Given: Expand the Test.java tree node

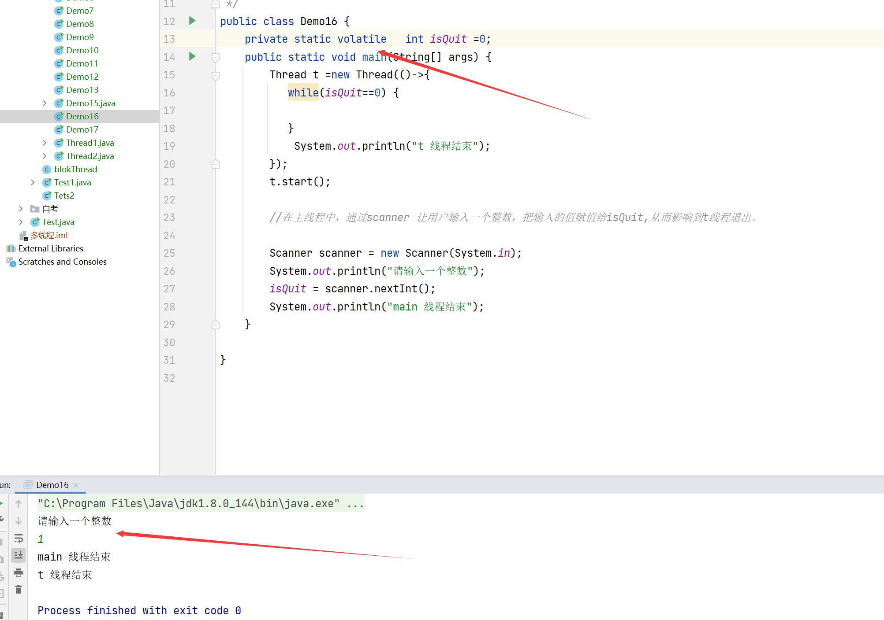Looking at the screenshot, I should coord(21,222).
